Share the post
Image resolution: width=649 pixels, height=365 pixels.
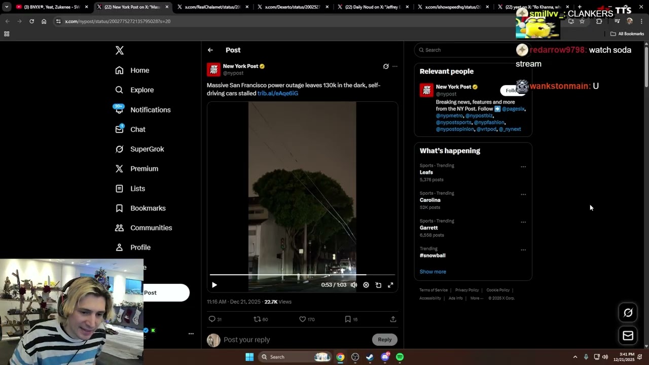click(393, 319)
